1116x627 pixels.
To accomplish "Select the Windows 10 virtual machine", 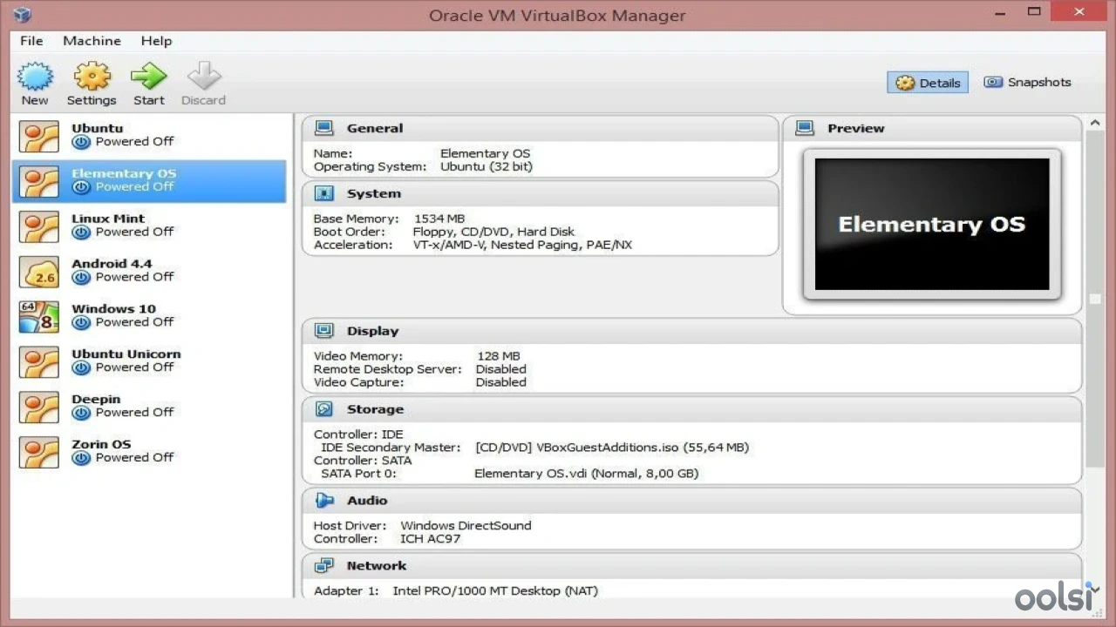I will 149,317.
